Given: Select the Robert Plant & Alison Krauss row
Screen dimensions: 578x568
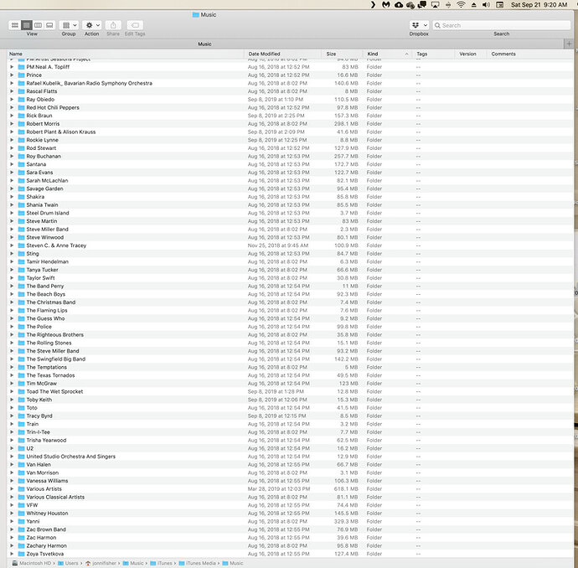Looking at the screenshot, I should click(x=291, y=132).
